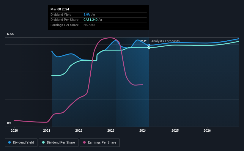Select the blue Dividend Yield marker at Mar 2024

click(149, 45)
